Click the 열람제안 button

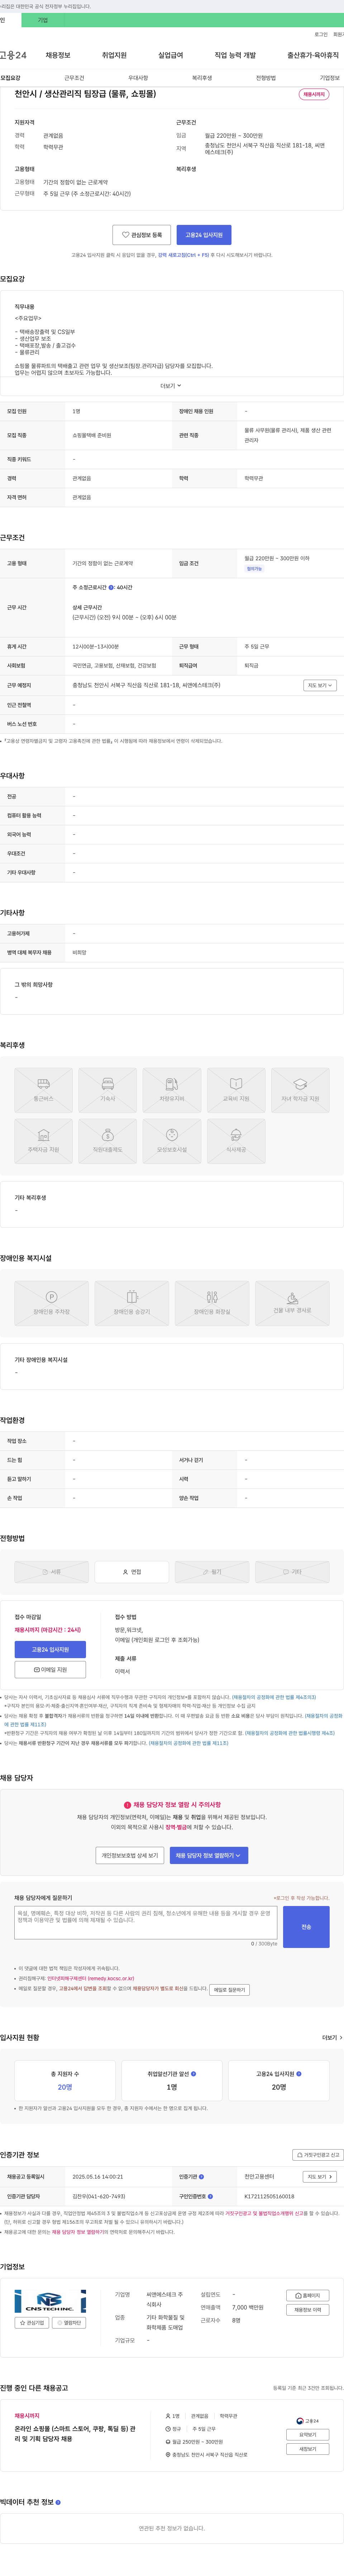[x=70, y=2323]
